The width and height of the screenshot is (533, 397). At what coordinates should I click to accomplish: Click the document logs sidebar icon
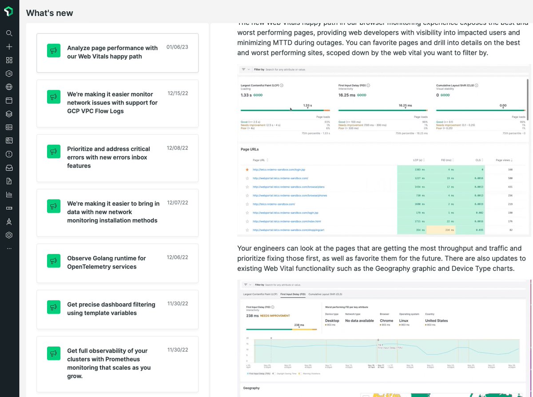(x=9, y=181)
